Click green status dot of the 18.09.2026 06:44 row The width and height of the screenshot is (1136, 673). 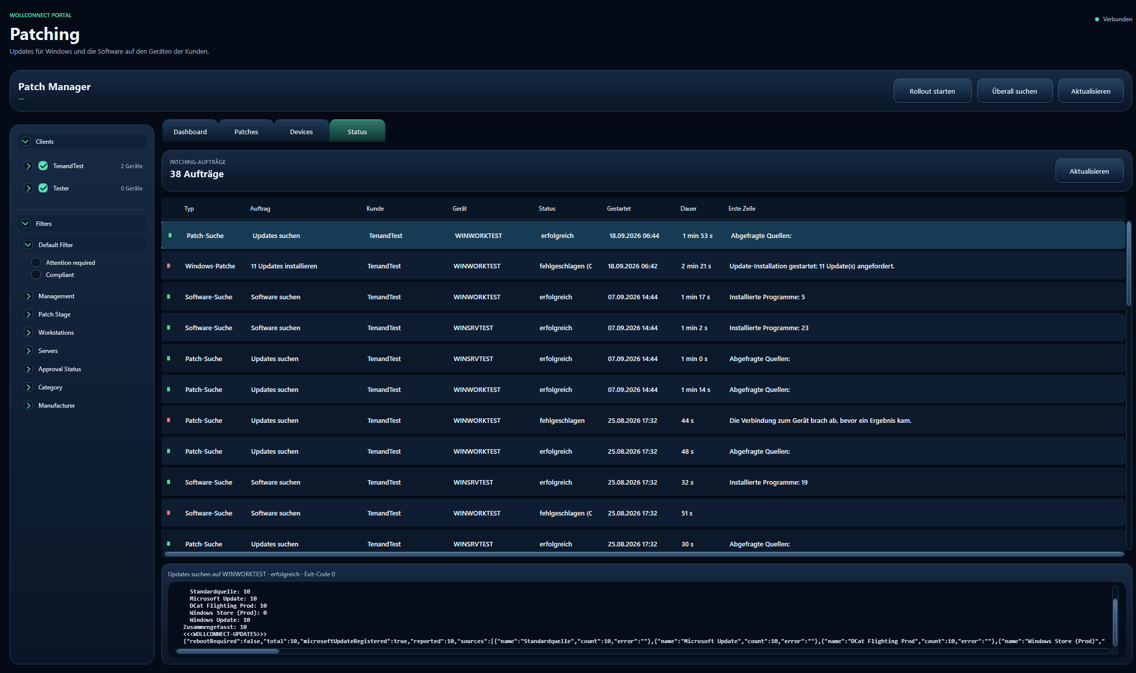pyautogui.click(x=170, y=235)
